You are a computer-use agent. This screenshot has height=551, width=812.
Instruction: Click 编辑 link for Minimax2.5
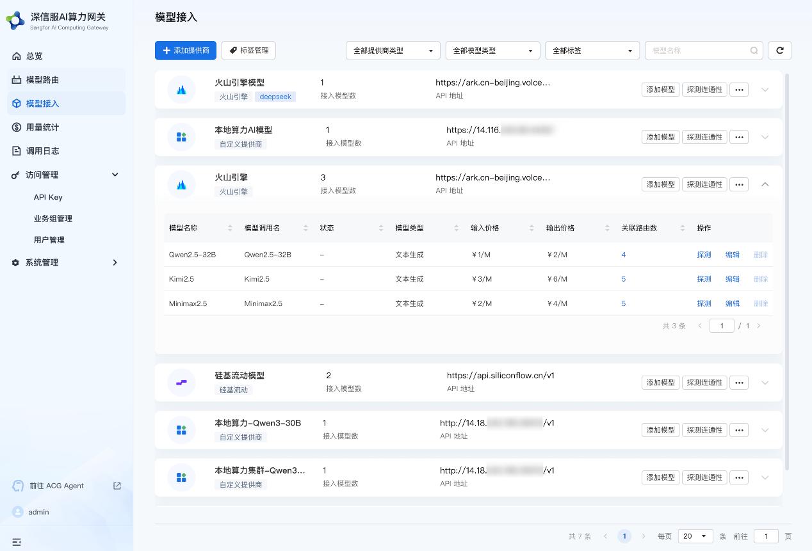coord(732,303)
